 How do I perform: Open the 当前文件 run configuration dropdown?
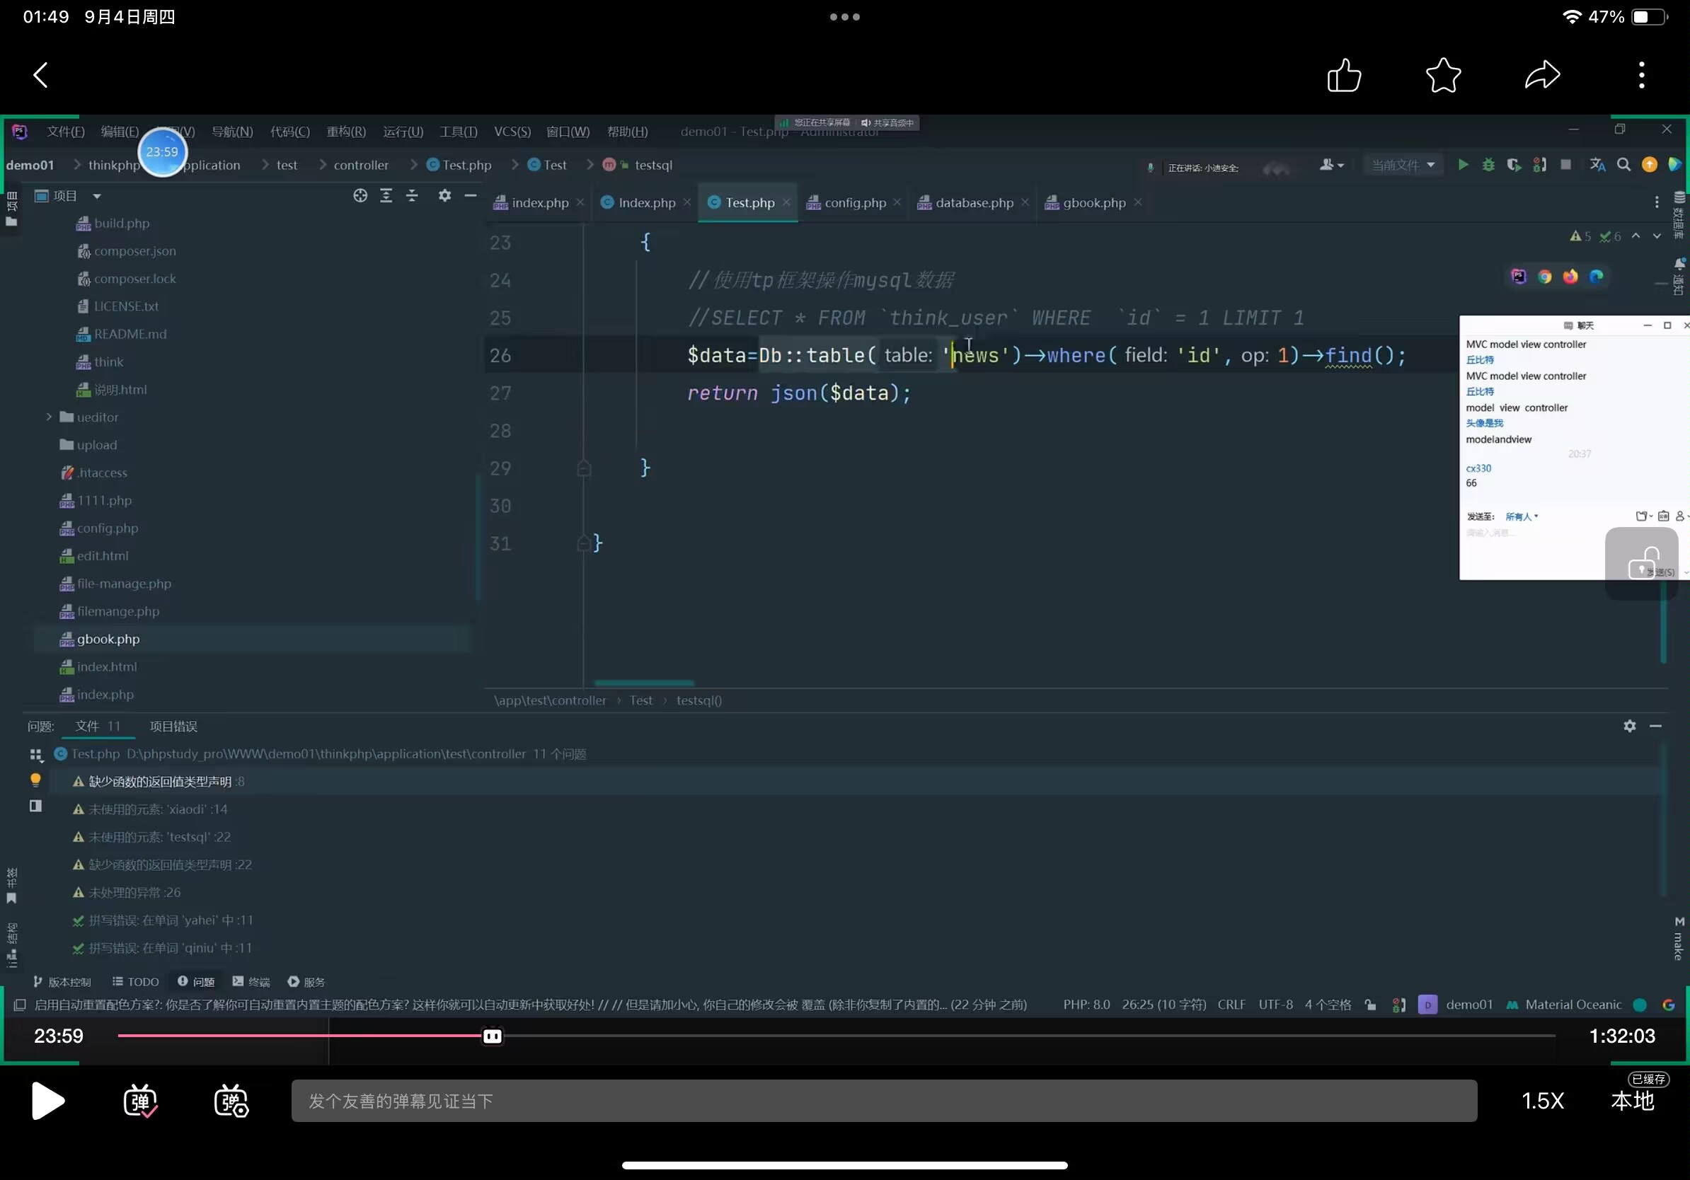pos(1402,165)
